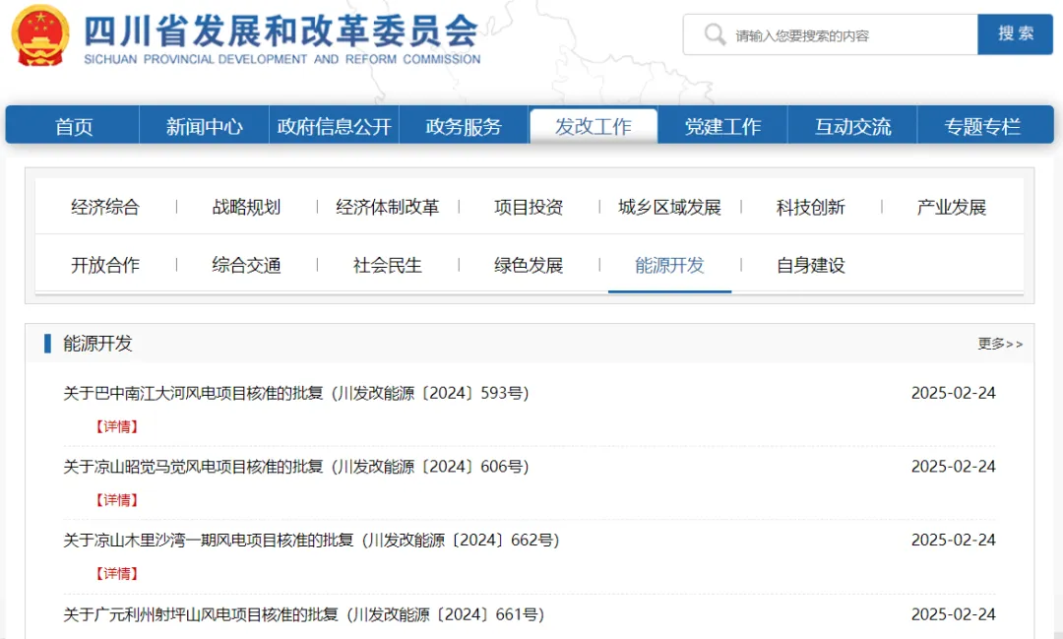
Task: Select 政务服务 in navigation bar
Action: coord(464,126)
